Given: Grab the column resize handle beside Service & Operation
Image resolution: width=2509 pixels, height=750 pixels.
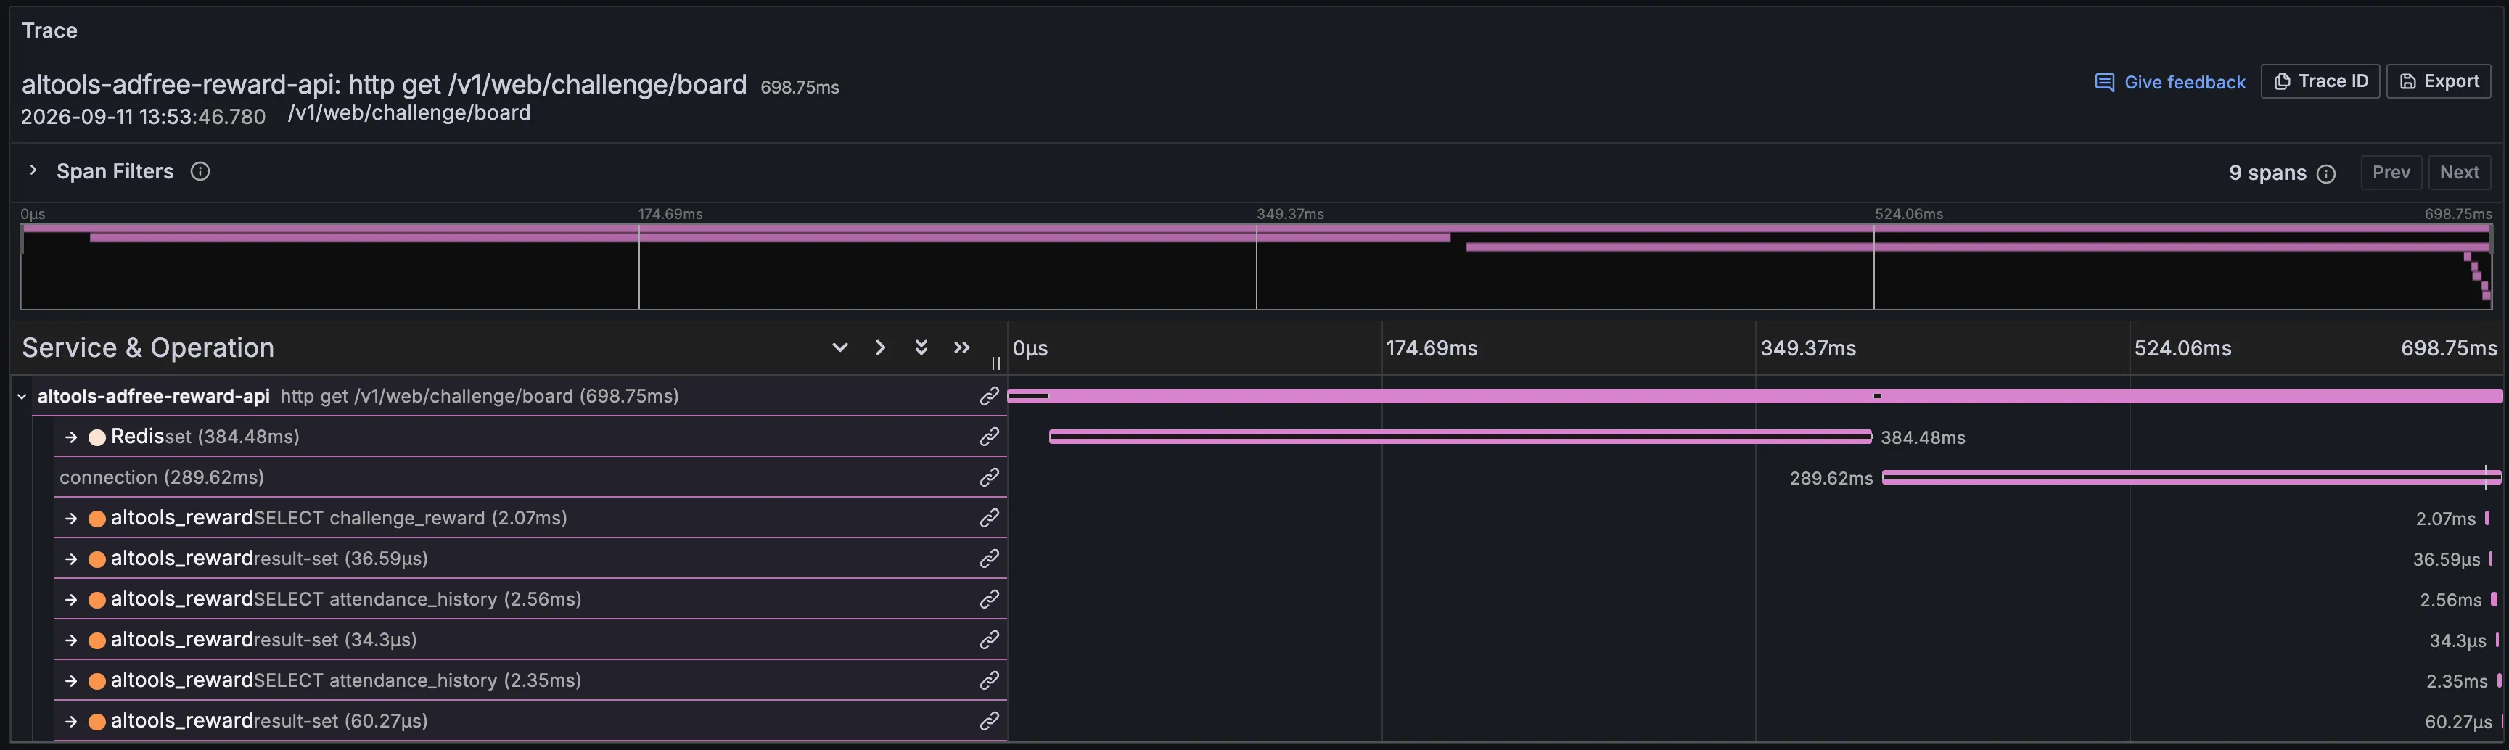Looking at the screenshot, I should click(995, 363).
